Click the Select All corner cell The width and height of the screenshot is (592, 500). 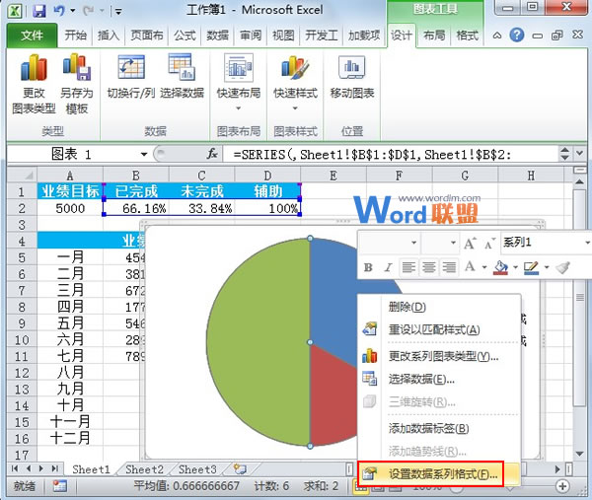coord(22,175)
